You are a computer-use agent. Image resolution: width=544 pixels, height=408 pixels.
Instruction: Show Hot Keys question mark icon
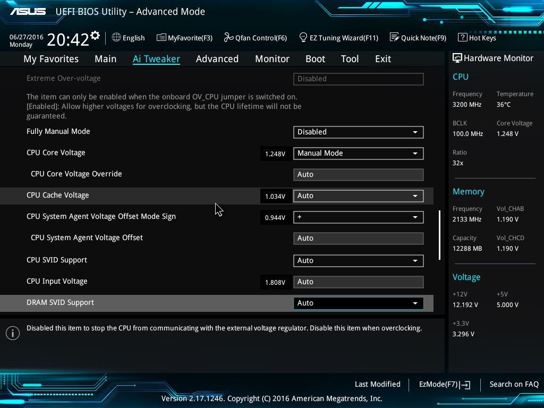[x=462, y=38]
